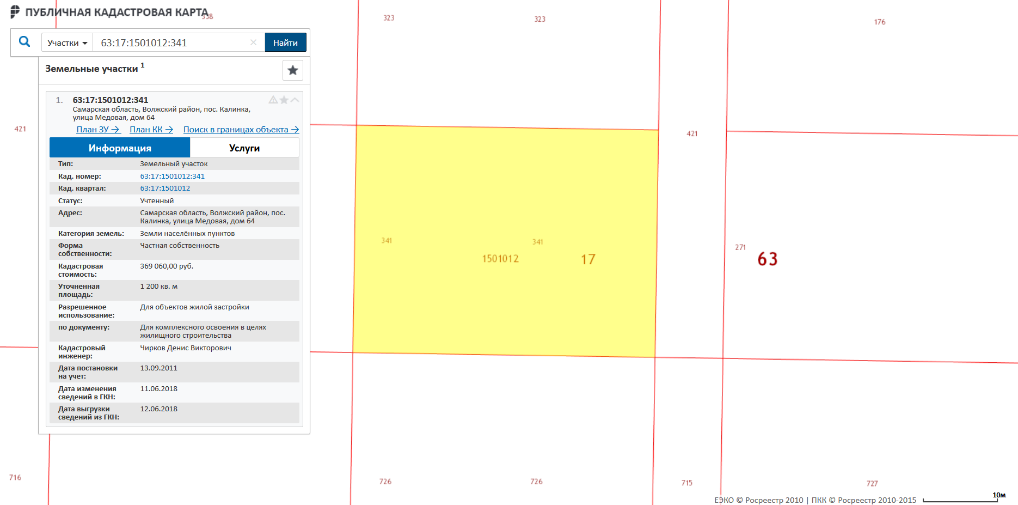Open the План ЗУ link
Image resolution: width=1018 pixels, height=505 pixels.
[98, 130]
